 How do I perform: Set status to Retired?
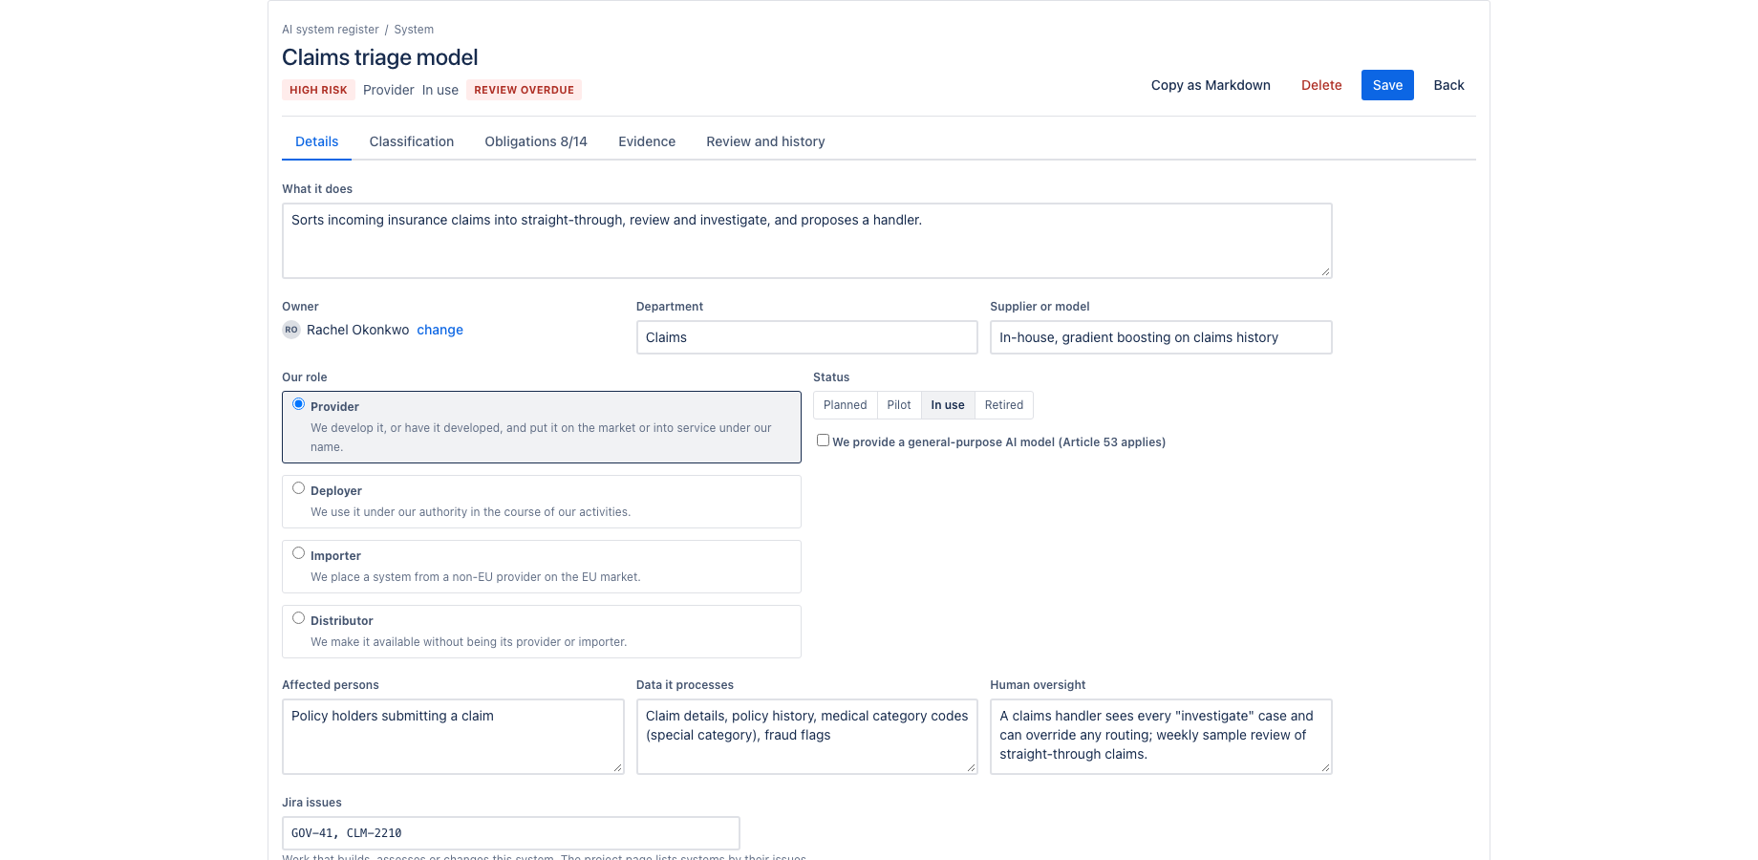[1004, 405]
